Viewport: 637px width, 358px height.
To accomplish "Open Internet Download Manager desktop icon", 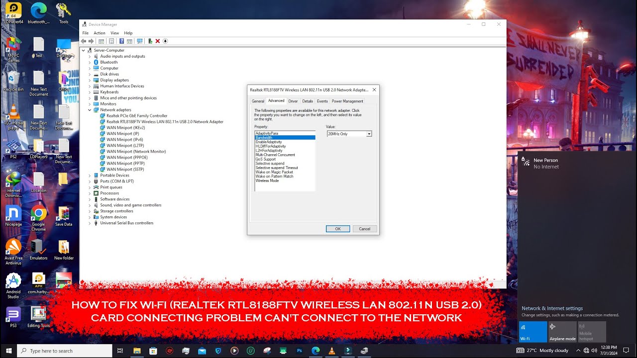I will point(13,184).
